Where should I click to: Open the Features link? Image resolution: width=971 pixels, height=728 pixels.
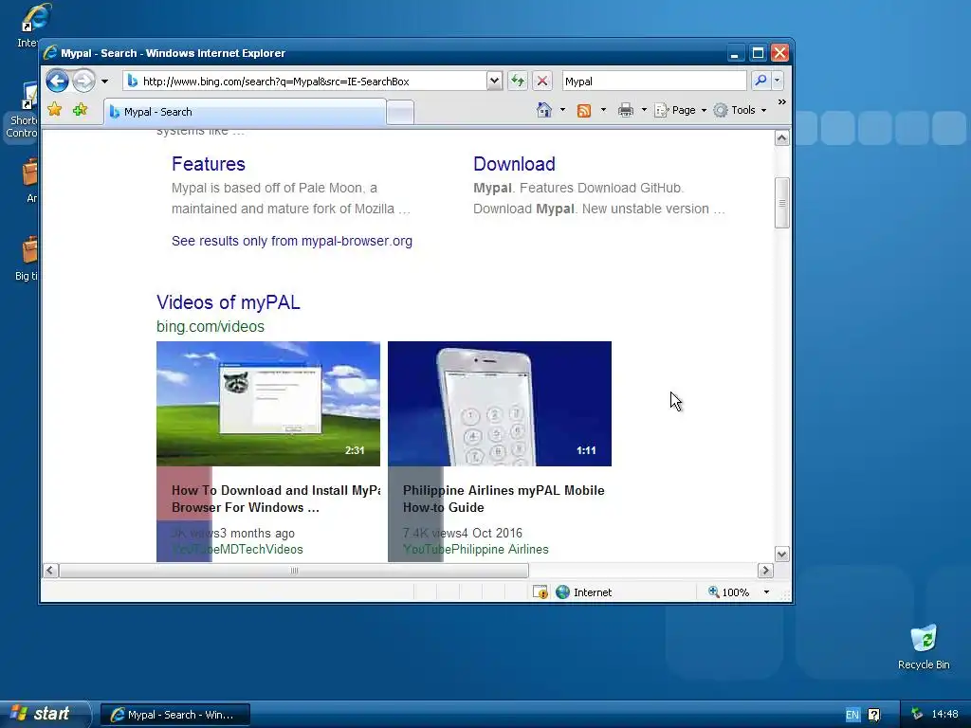click(x=208, y=163)
